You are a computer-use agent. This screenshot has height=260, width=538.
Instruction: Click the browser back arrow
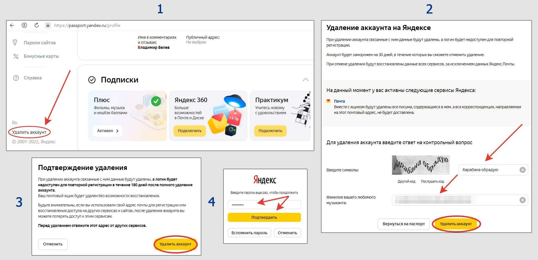(12, 25)
